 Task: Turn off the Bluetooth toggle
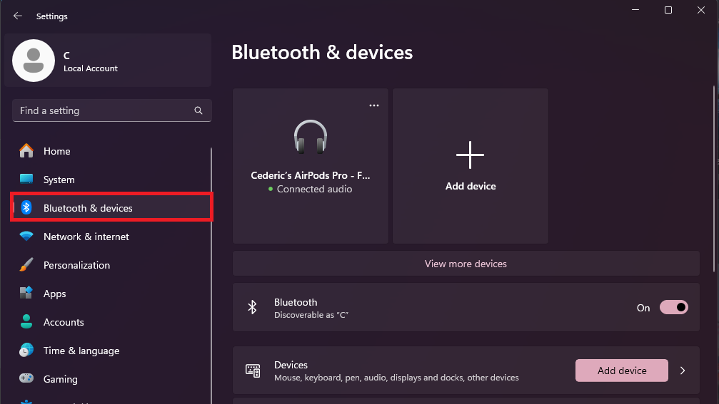click(x=673, y=308)
